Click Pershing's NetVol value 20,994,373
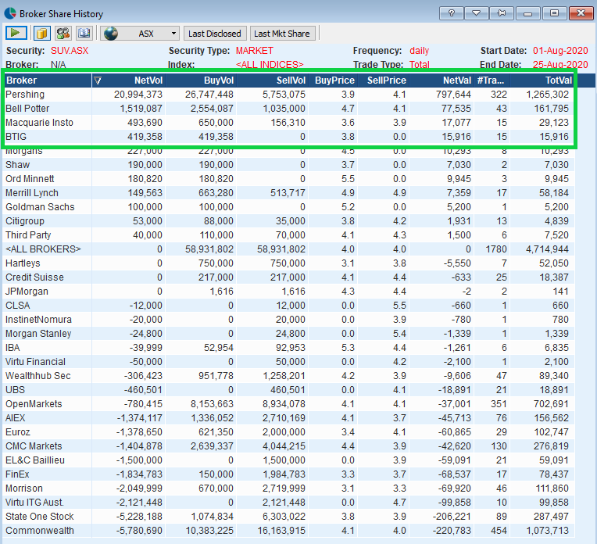Screen dimensions: 597x544 click(138, 95)
